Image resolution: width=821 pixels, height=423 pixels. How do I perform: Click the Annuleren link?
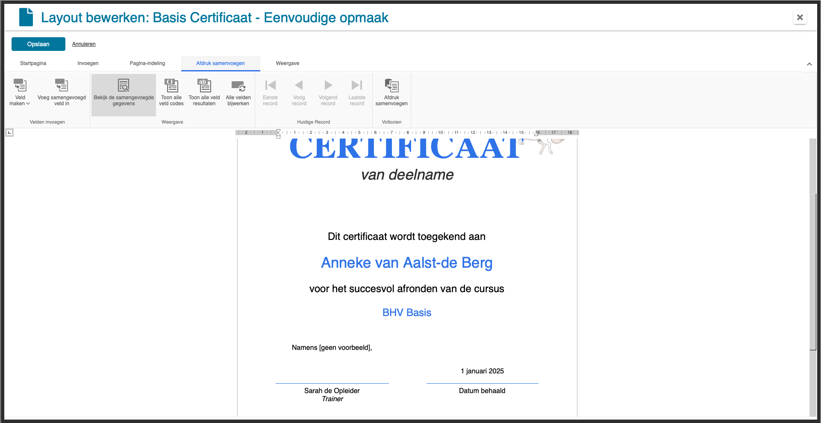point(84,44)
